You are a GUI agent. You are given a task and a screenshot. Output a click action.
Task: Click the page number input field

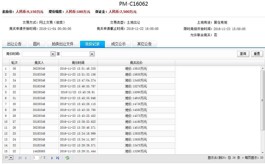point(36,158)
